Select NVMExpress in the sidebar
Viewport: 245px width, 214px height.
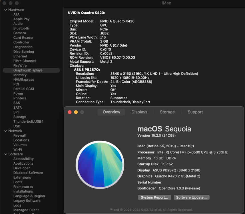point(24,80)
